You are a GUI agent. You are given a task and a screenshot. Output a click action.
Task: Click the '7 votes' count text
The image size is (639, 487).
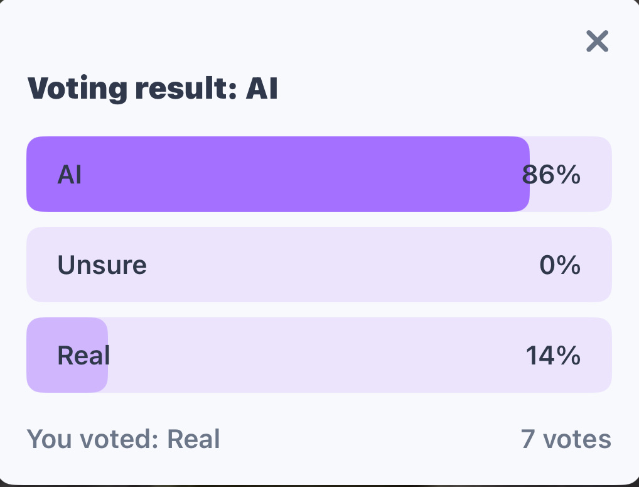pos(566,439)
